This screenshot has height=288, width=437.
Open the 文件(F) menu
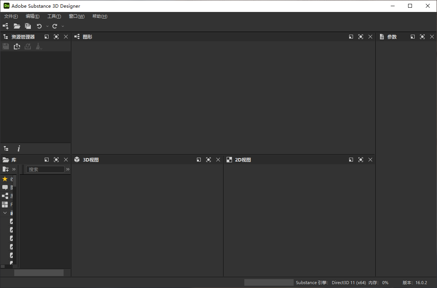[11, 16]
